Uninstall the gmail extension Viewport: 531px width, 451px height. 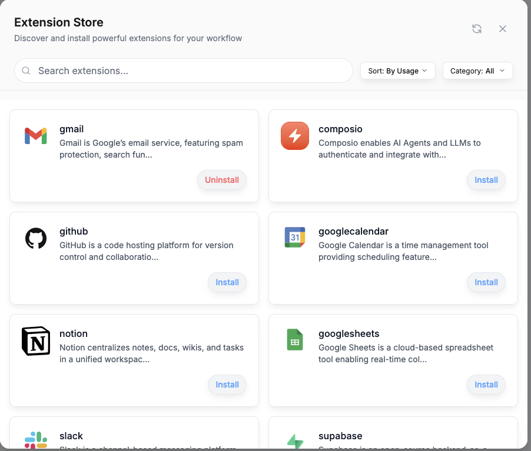click(222, 180)
